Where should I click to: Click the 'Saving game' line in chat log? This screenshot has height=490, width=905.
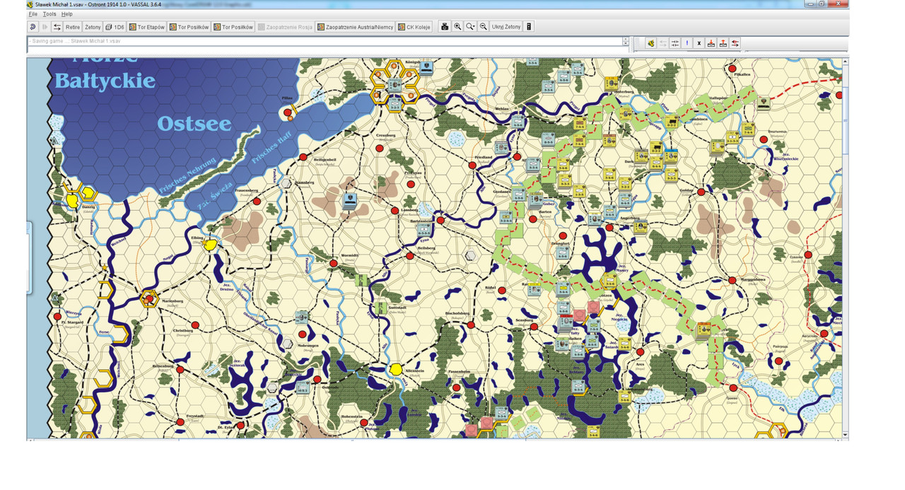click(x=74, y=41)
